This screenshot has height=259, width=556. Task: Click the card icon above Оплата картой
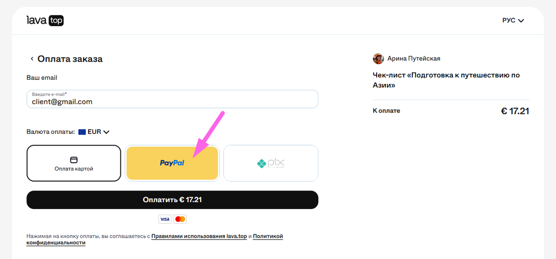tap(74, 160)
